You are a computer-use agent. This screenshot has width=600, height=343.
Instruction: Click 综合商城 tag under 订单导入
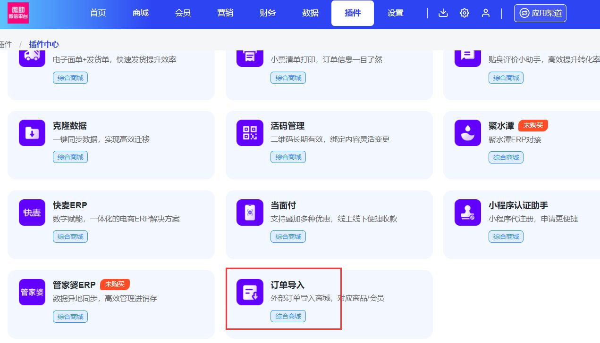pos(288,316)
